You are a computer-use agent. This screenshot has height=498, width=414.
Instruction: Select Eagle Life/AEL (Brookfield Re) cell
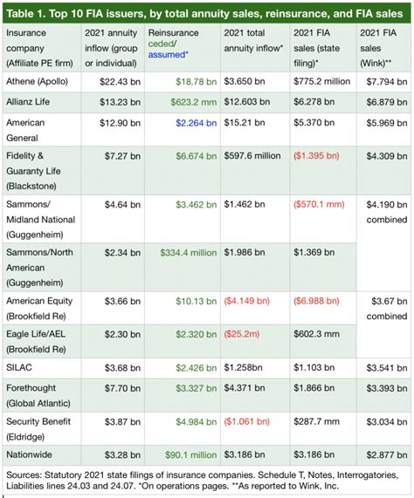tap(42, 342)
